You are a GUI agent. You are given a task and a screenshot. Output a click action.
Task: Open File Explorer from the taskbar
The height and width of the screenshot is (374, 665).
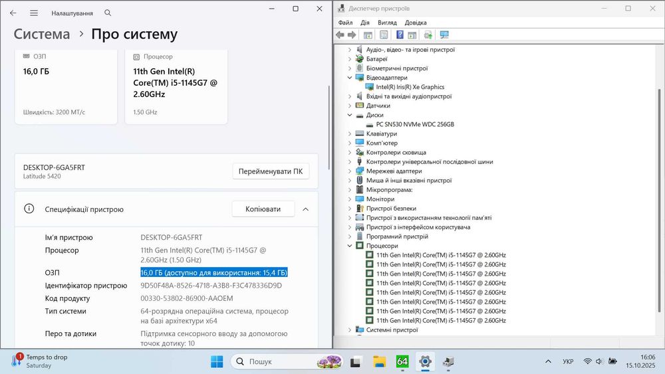point(379,362)
